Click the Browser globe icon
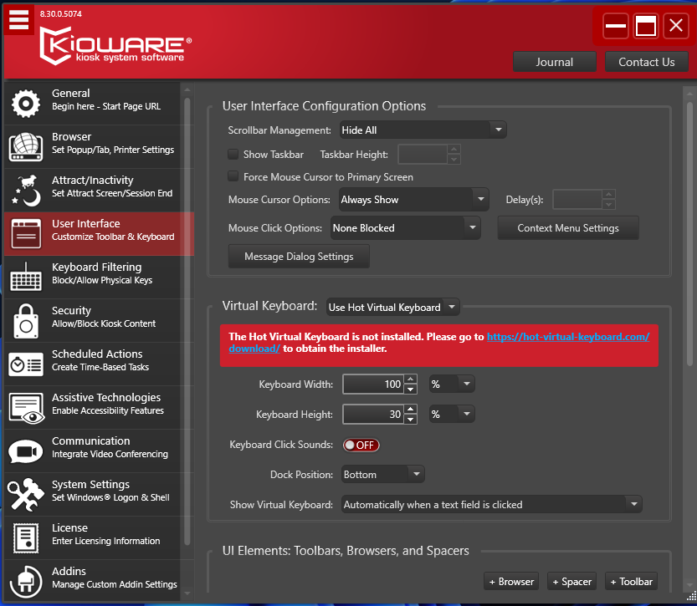This screenshot has height=606, width=697. pyautogui.click(x=26, y=146)
